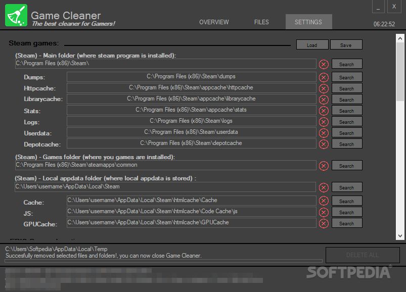Save the current settings
The width and height of the screenshot is (406, 292).
[346, 45]
